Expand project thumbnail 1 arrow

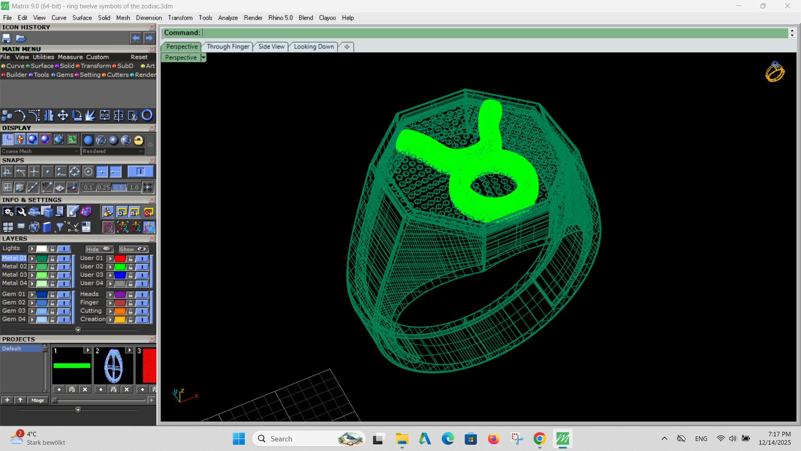point(87,350)
